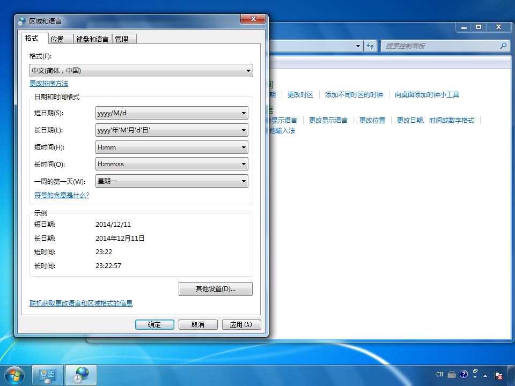The width and height of the screenshot is (515, 386).
Task: Click the Region and Language globe taskbar icon
Action: pos(81,375)
